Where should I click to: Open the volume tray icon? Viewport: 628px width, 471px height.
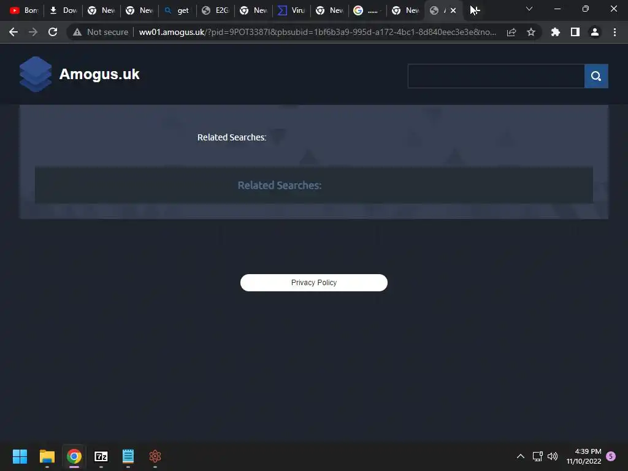[x=553, y=456]
